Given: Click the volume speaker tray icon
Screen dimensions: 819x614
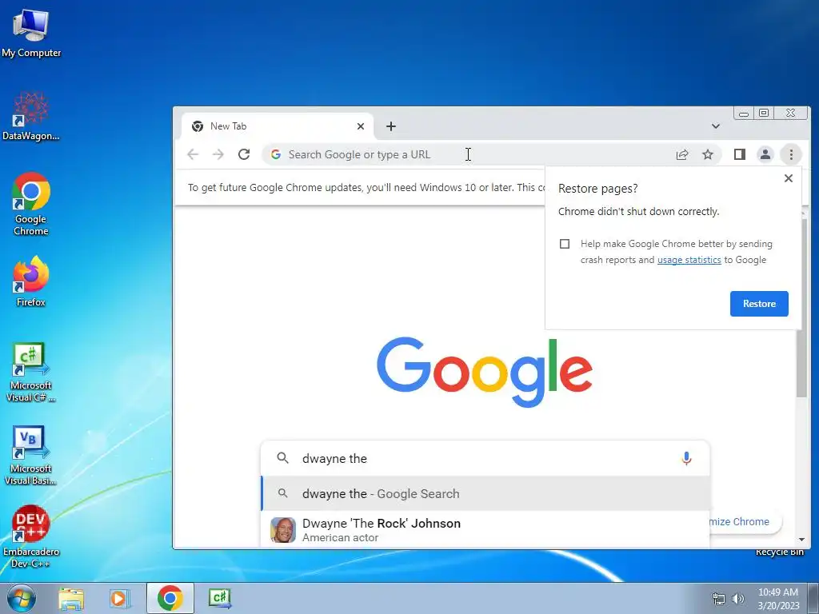Looking at the screenshot, I should [738, 599].
